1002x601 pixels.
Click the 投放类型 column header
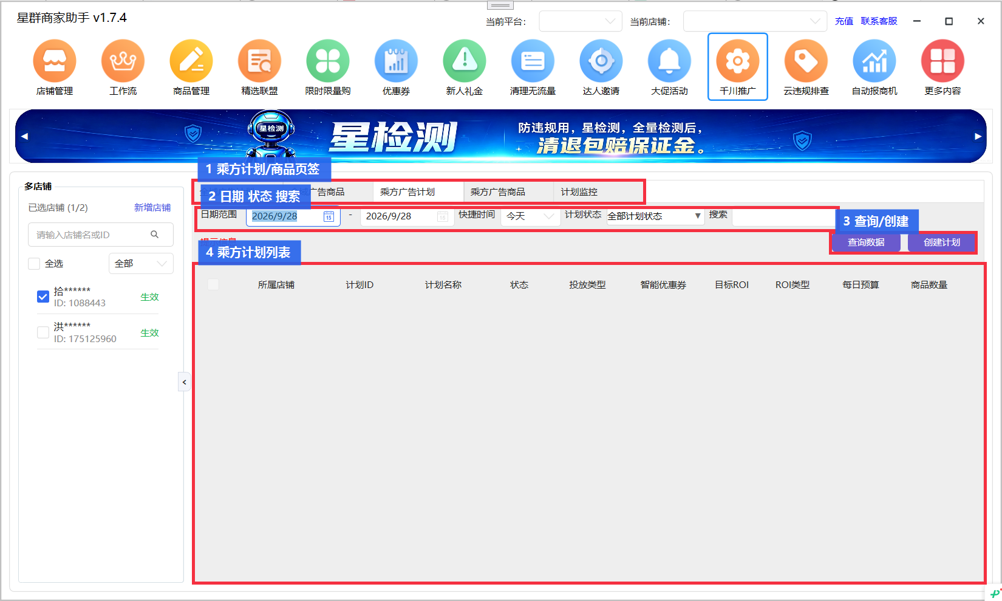tap(587, 285)
